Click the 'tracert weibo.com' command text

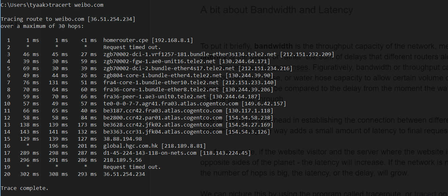[x=76, y=5]
